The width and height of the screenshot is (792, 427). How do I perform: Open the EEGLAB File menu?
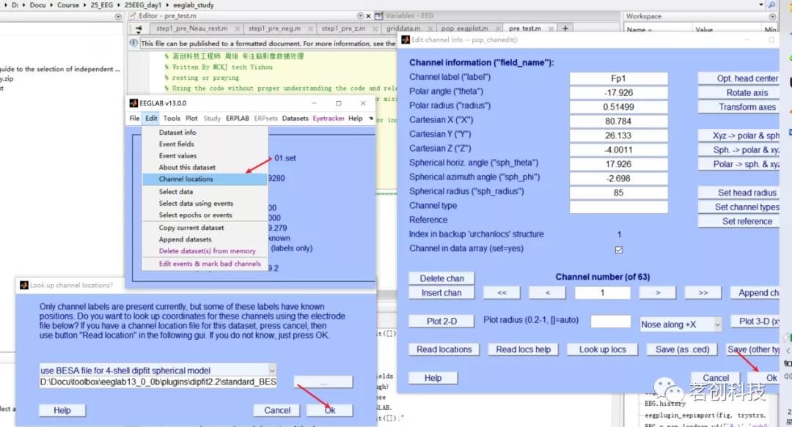coord(134,118)
